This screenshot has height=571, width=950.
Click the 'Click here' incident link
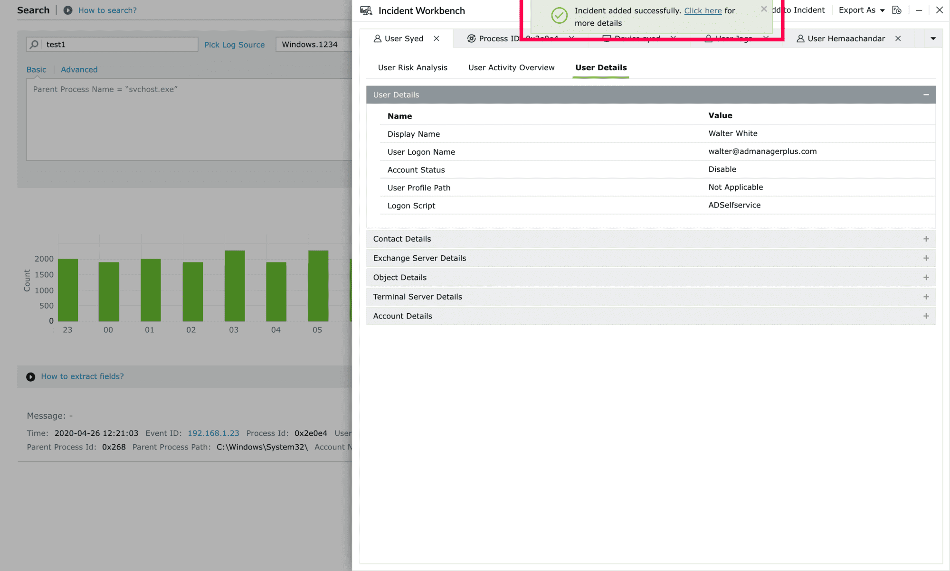click(703, 10)
